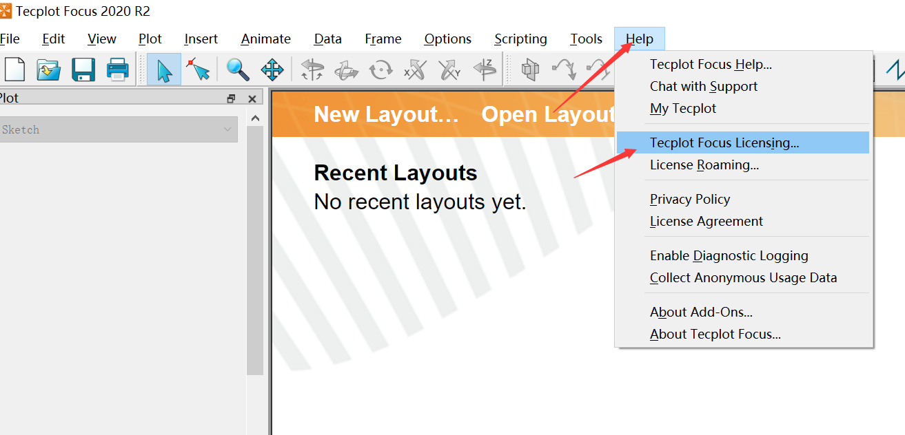The image size is (905, 435).
Task: Open the Tools menu
Action: 587,39
